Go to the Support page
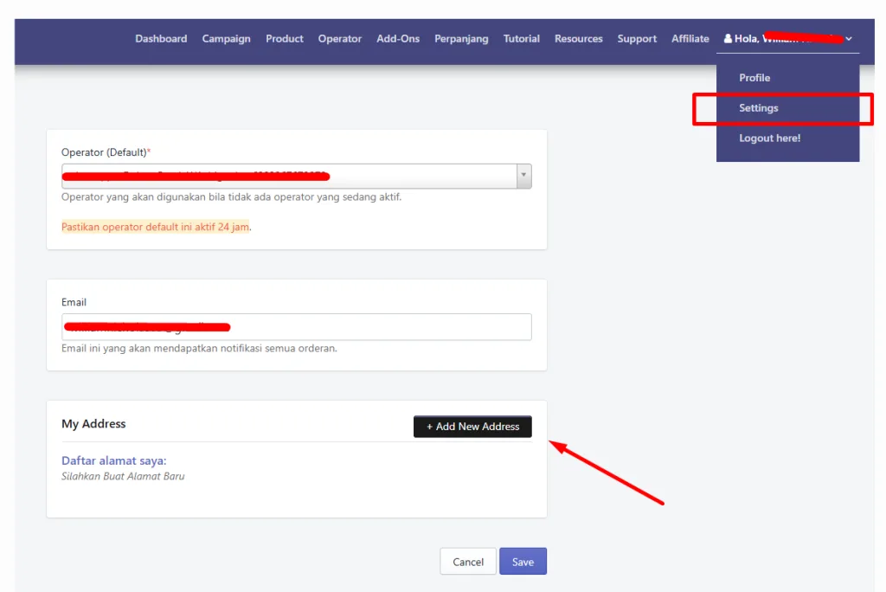Viewport: 886px width, 592px height. pos(637,39)
